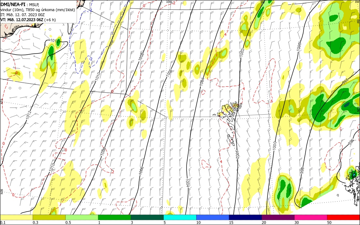Click the legend value "20"

point(264,222)
